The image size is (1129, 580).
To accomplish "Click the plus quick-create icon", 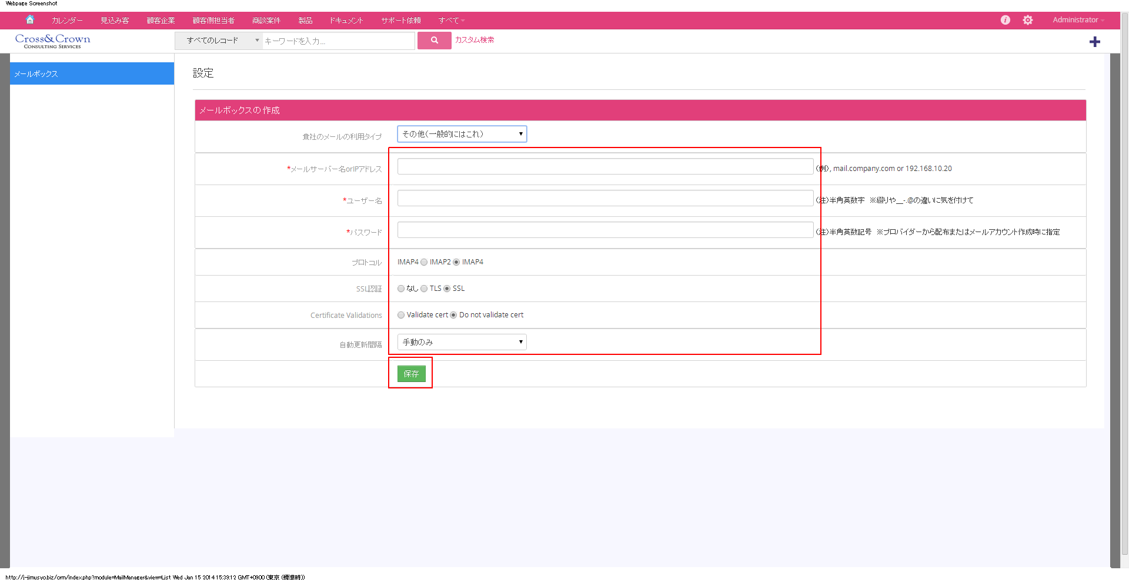I will (1094, 42).
